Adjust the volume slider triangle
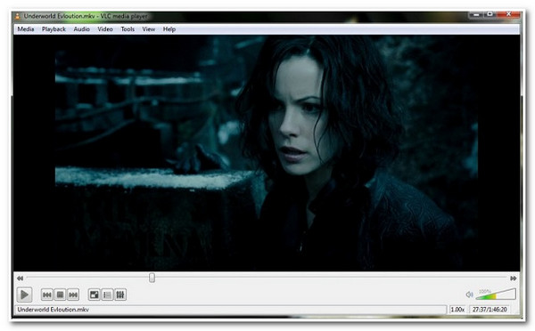This screenshot has height=331, width=535. 496,295
